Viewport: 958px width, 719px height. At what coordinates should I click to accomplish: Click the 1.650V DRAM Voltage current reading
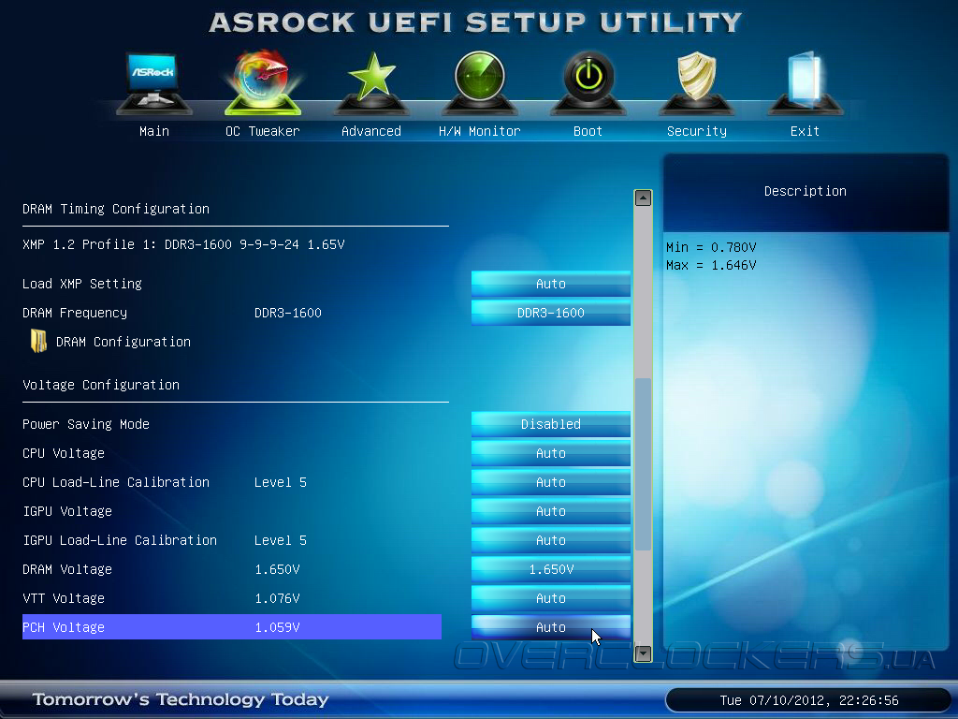(x=277, y=569)
